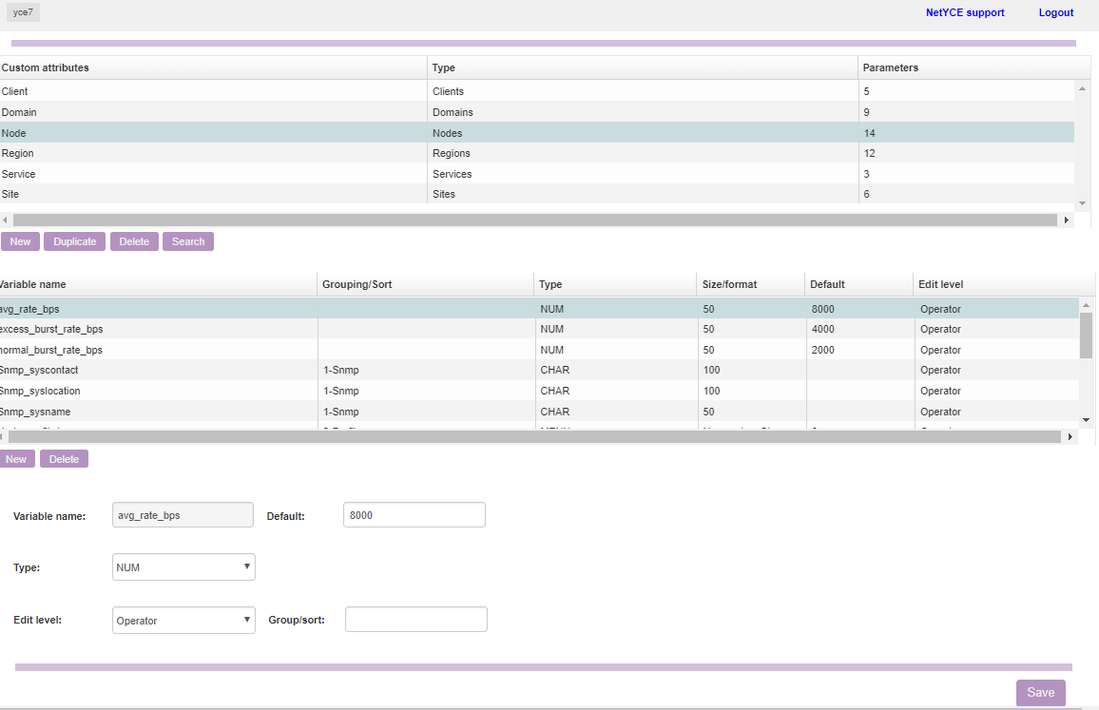The width and height of the screenshot is (1099, 710).
Task: Open the NetYCE support link
Action: point(964,13)
